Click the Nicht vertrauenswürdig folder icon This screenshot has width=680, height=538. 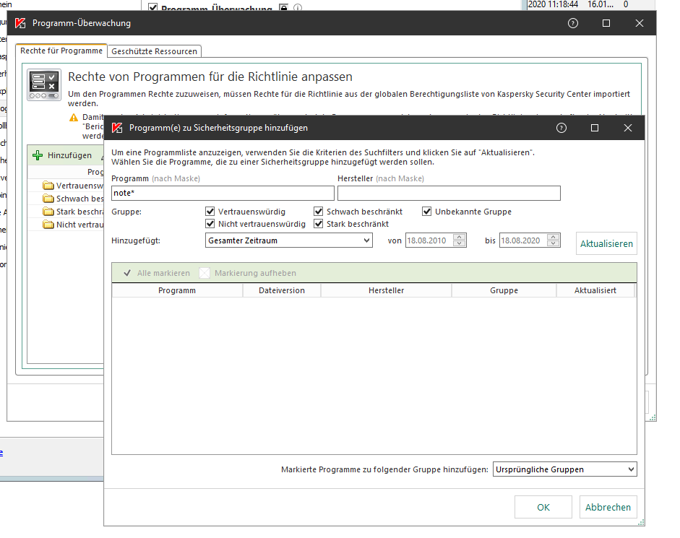pos(48,225)
